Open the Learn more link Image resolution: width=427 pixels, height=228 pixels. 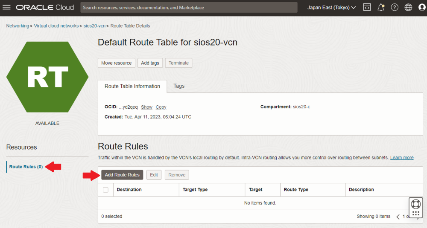[401, 158]
